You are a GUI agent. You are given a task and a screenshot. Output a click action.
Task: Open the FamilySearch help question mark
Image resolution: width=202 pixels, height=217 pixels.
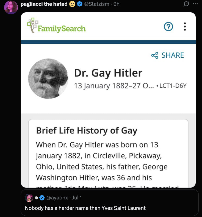click(168, 26)
